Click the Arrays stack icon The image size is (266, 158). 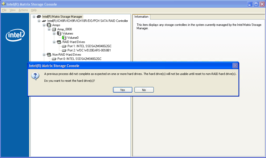49,25
